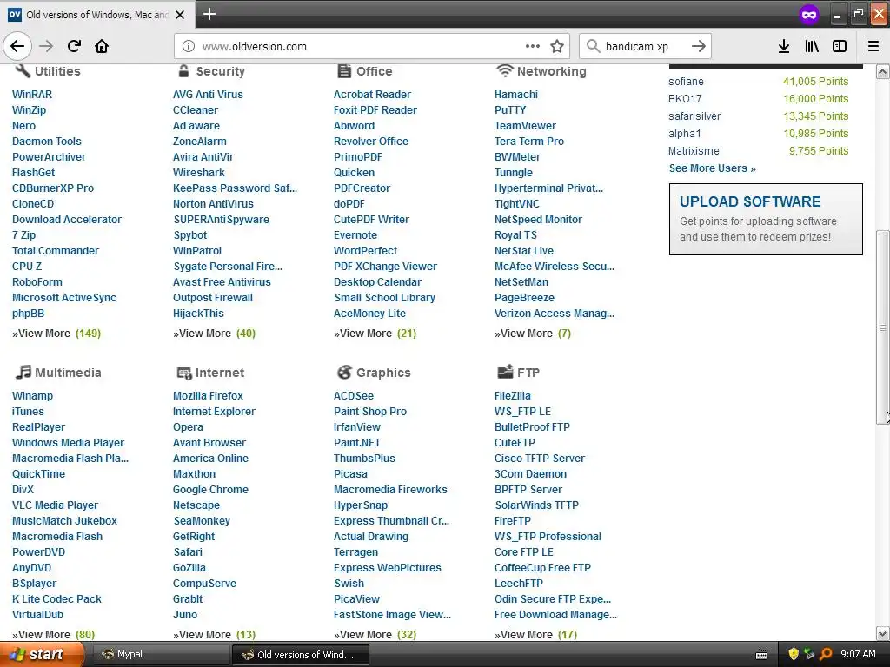Expand Internet View More (13)
The image size is (890, 667).
(x=215, y=634)
